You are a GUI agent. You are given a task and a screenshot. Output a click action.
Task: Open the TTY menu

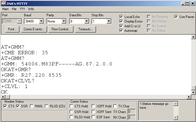pyautogui.click(x=22, y=9)
